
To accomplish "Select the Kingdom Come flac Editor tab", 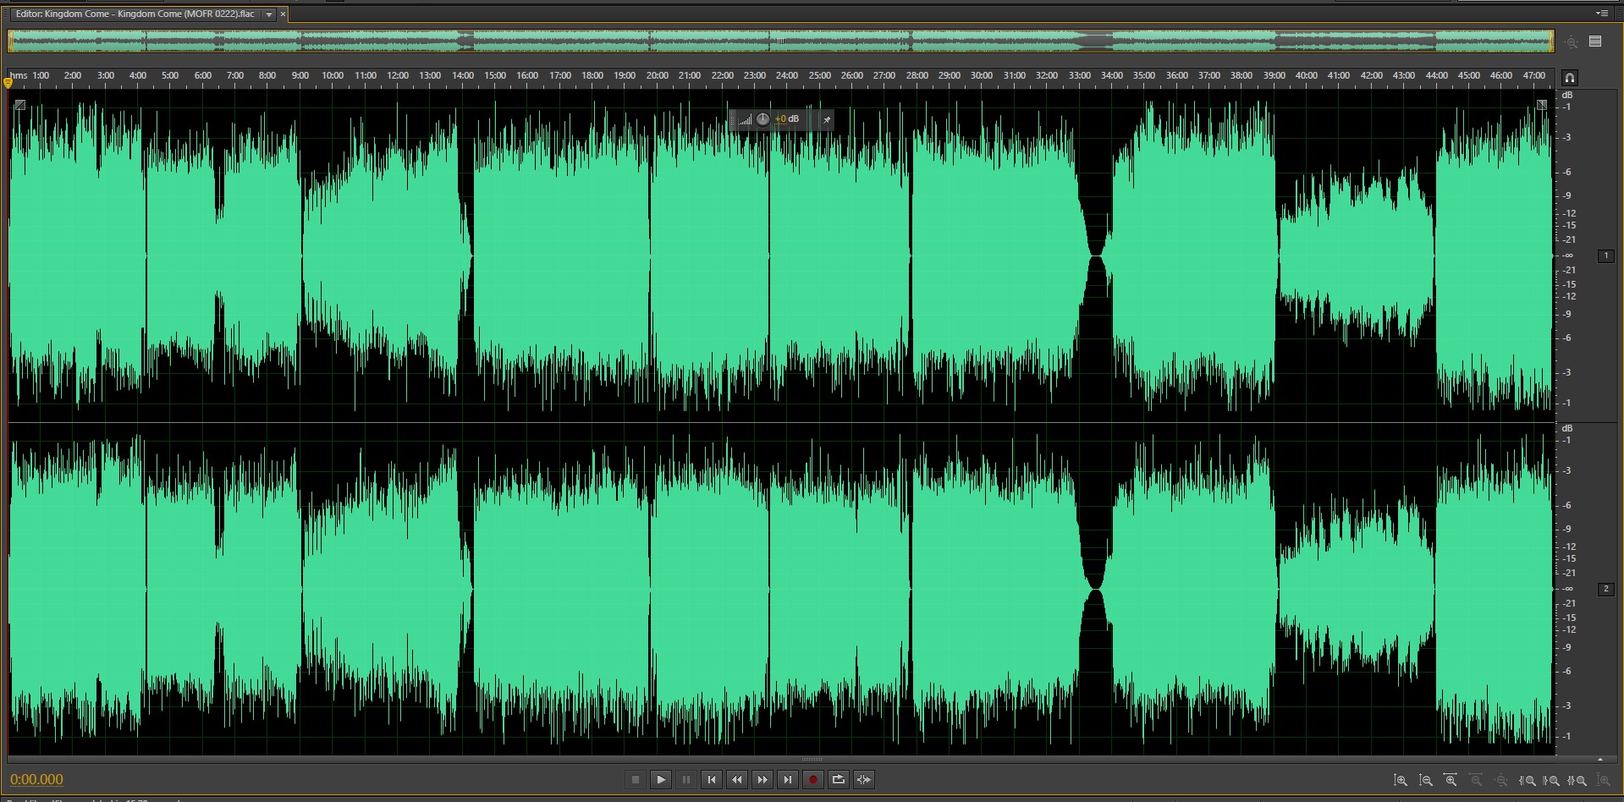I will (135, 14).
